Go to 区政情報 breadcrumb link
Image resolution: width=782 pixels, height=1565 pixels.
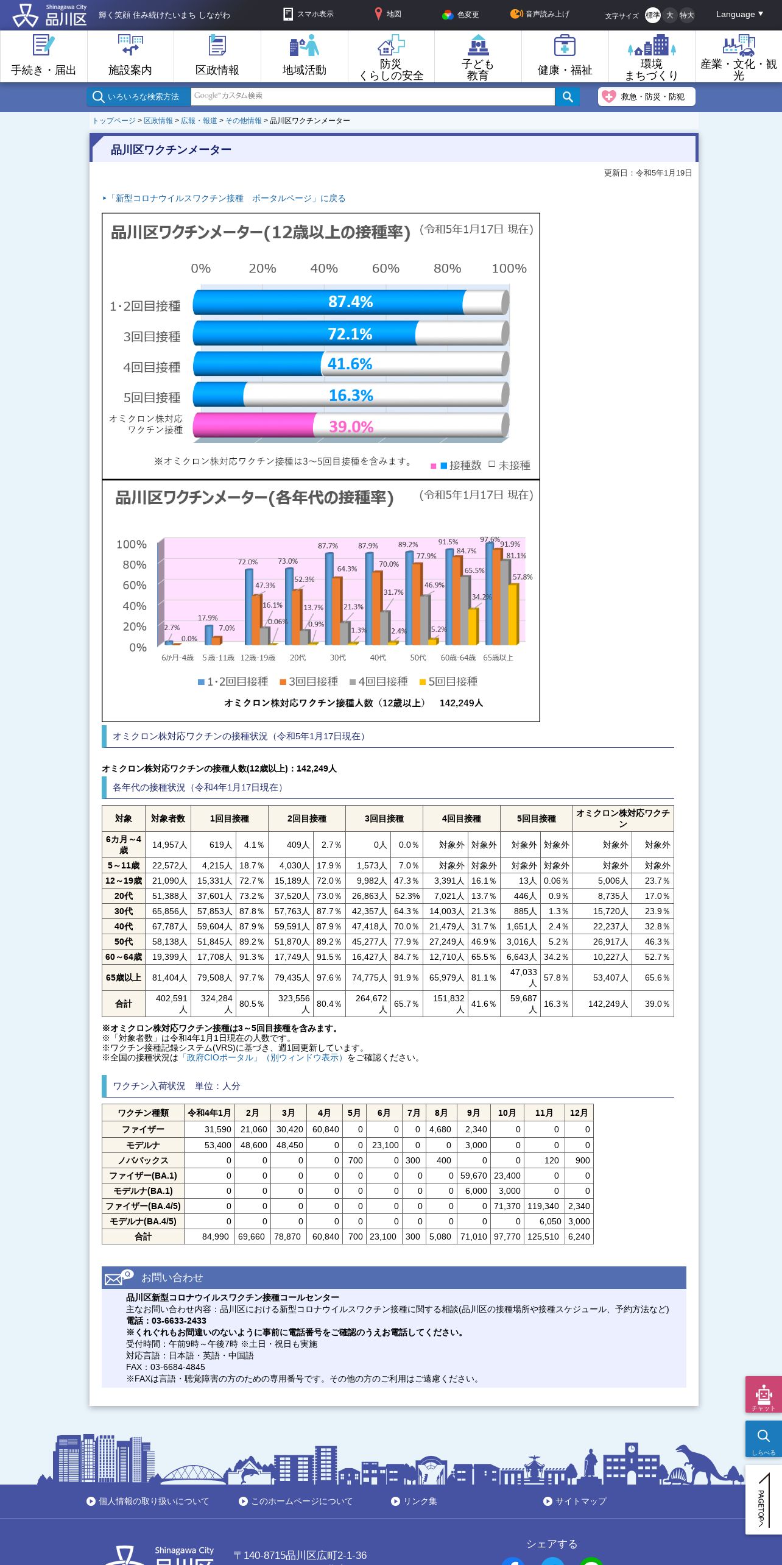pos(158,121)
